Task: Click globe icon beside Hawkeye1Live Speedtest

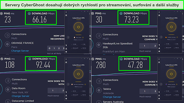Action: coord(99,45)
